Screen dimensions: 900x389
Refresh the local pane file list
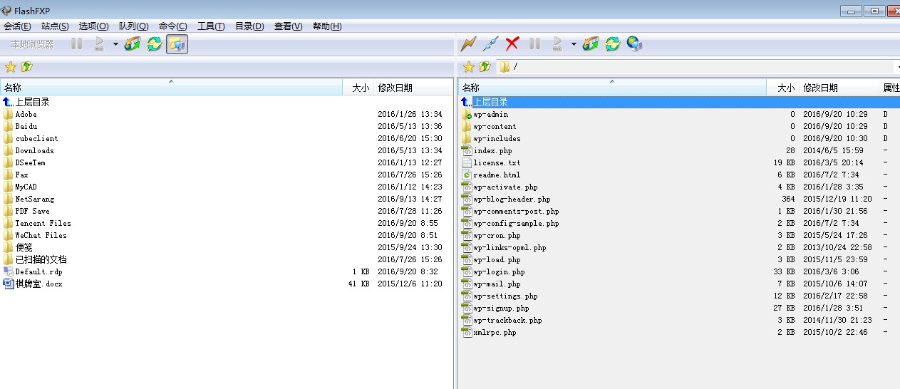click(x=154, y=44)
